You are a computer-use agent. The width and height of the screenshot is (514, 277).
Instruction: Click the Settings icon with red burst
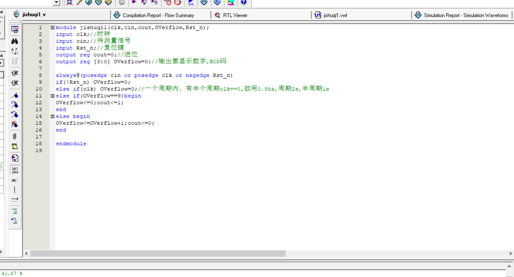(x=69, y=2)
